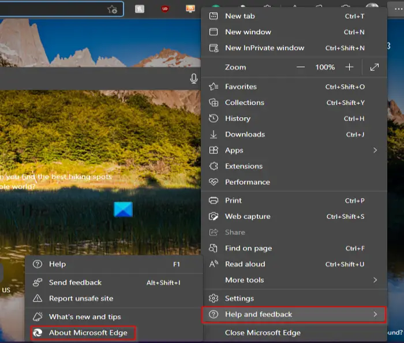Click the uBlock Origin extension icon
This screenshot has height=343, width=404.
click(165, 9)
